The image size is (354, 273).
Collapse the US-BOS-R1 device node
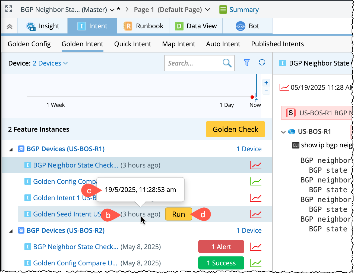283,132
